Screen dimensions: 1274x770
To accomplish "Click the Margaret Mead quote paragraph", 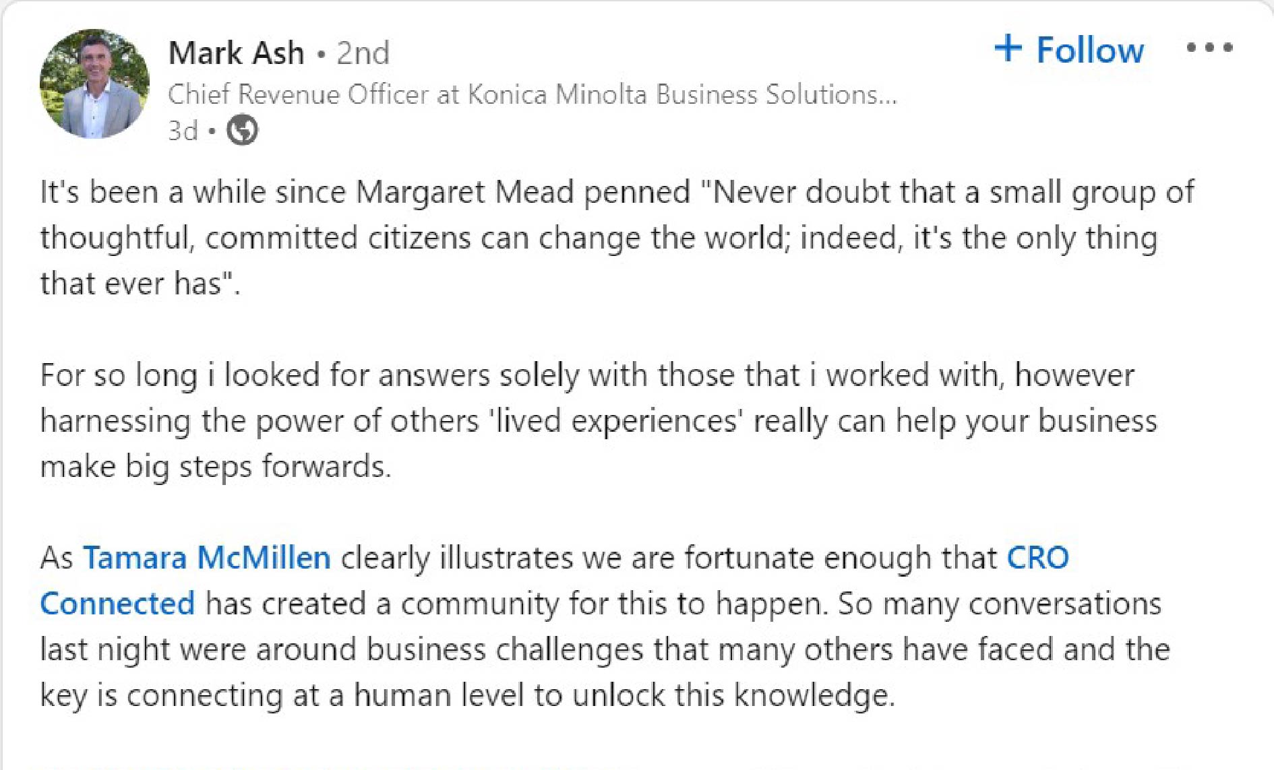I will coord(617,238).
